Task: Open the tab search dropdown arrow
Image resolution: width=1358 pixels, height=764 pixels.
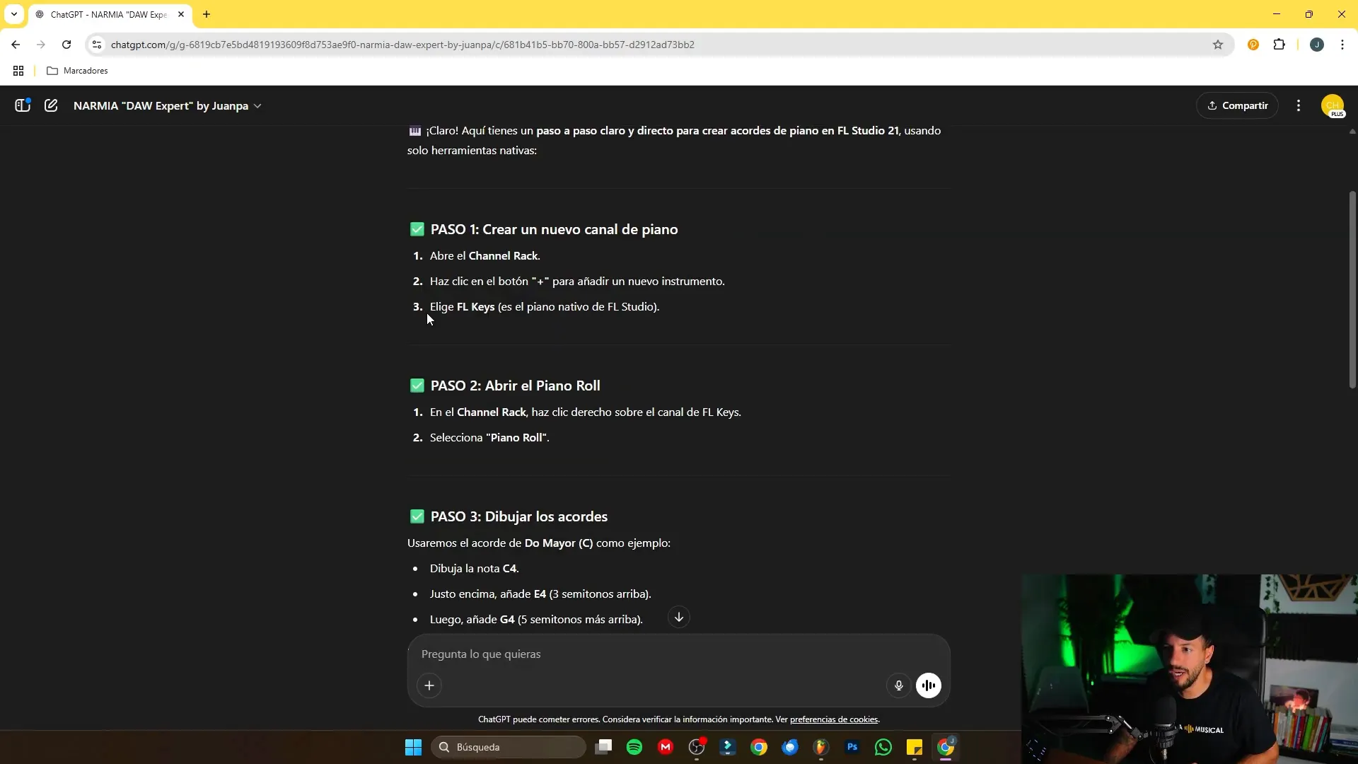Action: click(x=14, y=14)
